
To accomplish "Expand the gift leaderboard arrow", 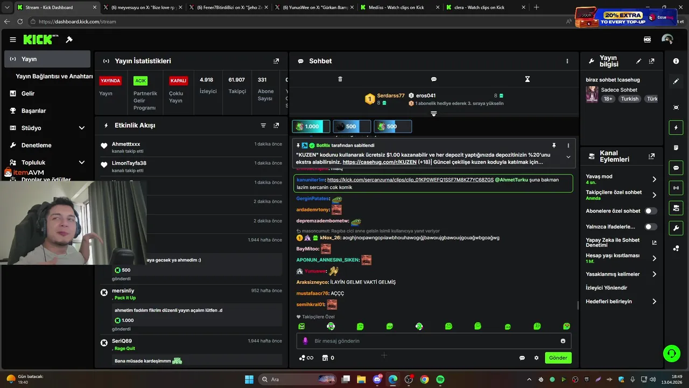I will pos(434,114).
